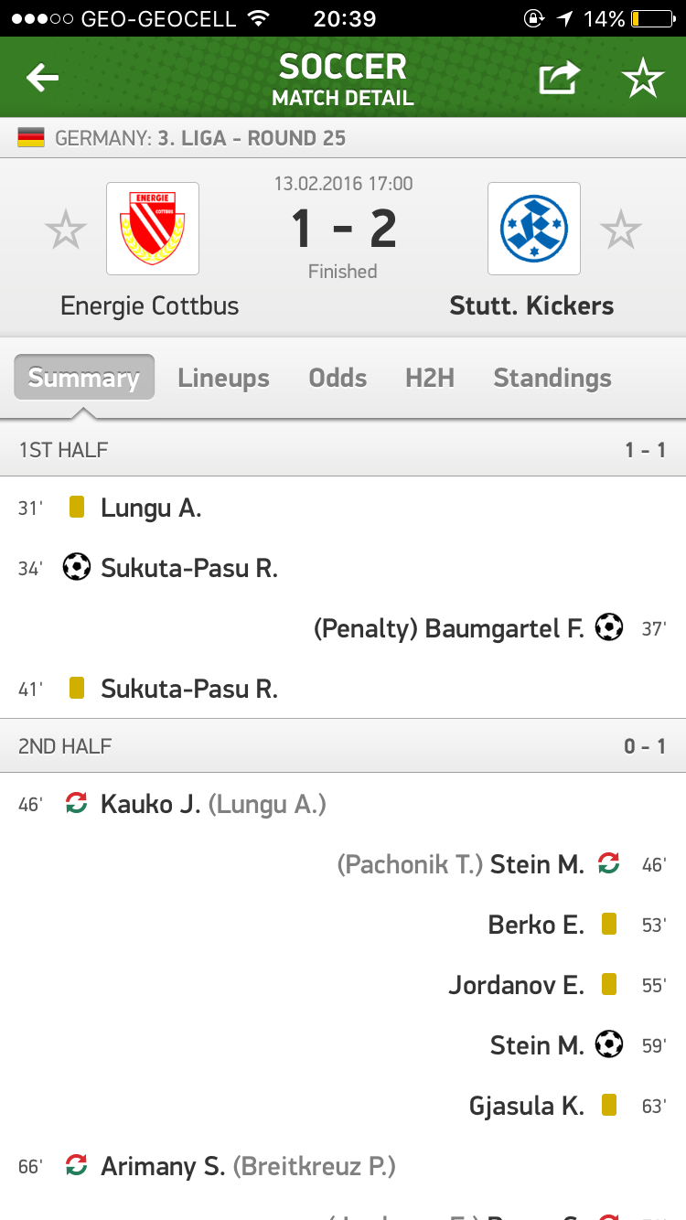
Task: Tap substitution icon next to Arimany S.
Action: 77,1165
